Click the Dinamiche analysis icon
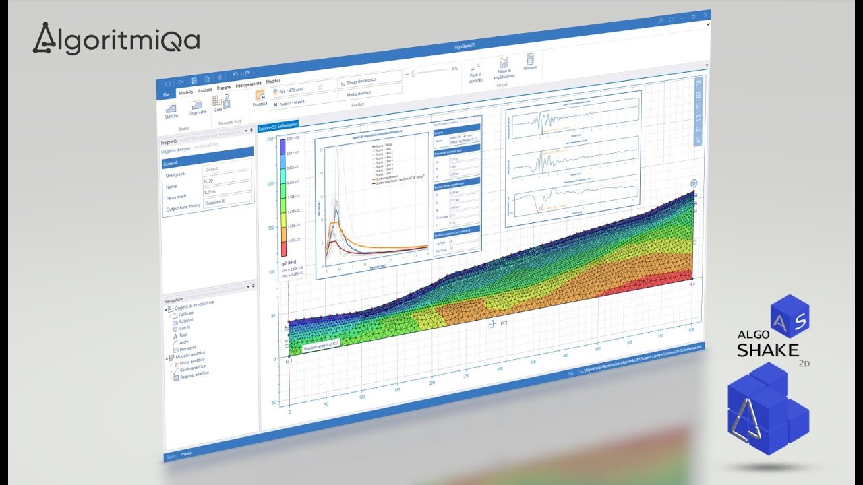 (x=197, y=104)
